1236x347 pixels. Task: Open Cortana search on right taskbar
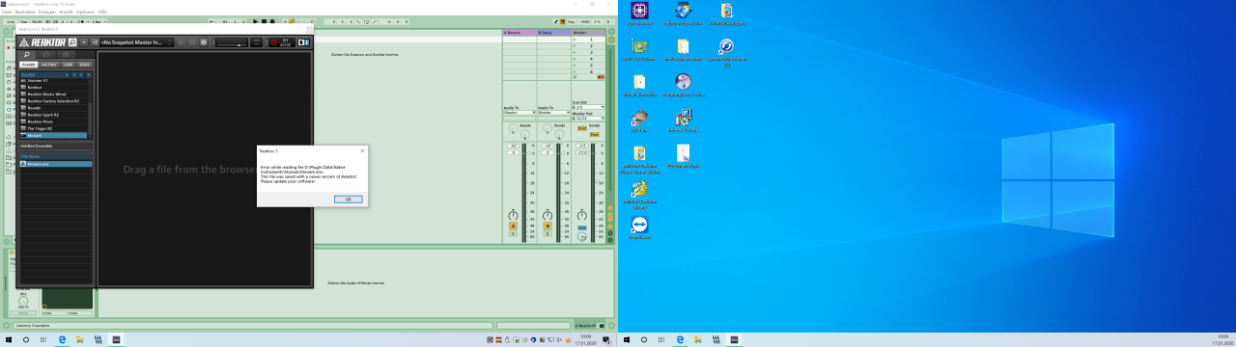coord(644,340)
